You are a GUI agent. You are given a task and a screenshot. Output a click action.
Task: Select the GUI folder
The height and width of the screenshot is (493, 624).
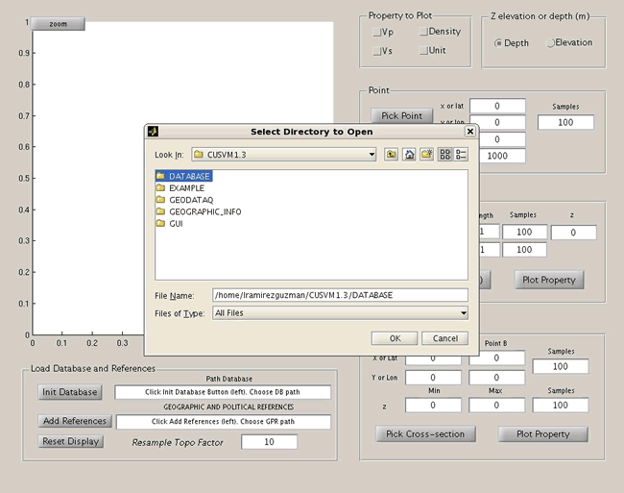pos(176,223)
